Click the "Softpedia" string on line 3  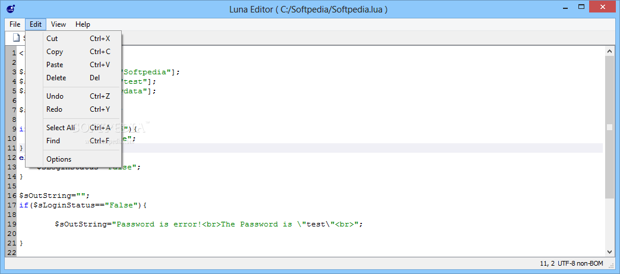tap(147, 72)
